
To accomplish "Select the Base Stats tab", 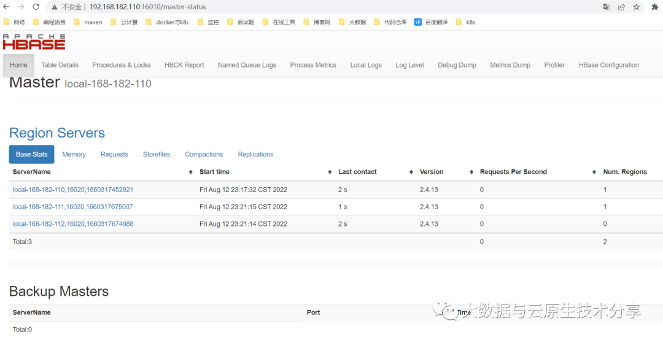I will [32, 155].
